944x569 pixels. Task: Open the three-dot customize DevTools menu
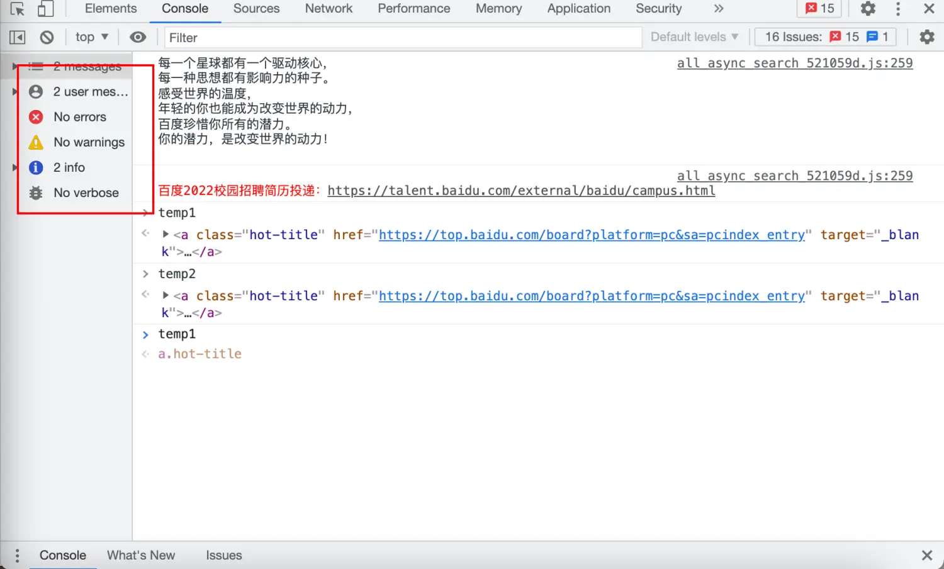pyautogui.click(x=898, y=9)
